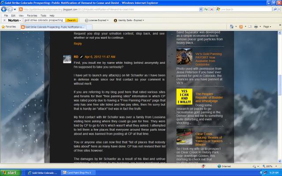Open the Home button dropdown arrow
This screenshot has height=176, width=282.
point(236,27)
